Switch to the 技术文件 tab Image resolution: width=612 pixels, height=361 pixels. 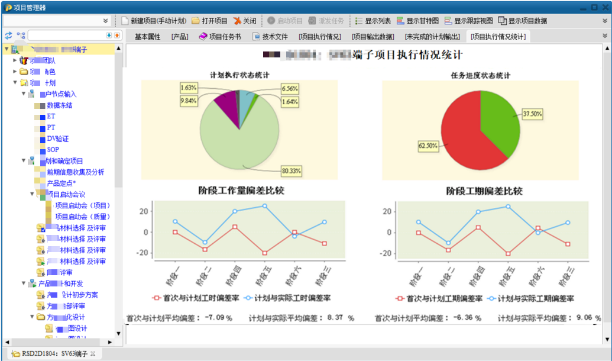(x=270, y=37)
